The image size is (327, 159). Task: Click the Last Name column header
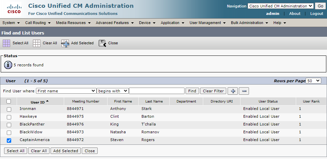tap(154, 101)
